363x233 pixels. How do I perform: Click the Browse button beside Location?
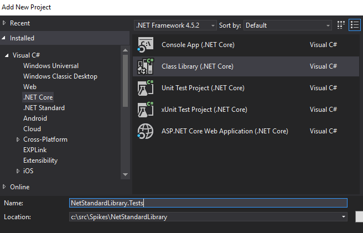point(359,217)
